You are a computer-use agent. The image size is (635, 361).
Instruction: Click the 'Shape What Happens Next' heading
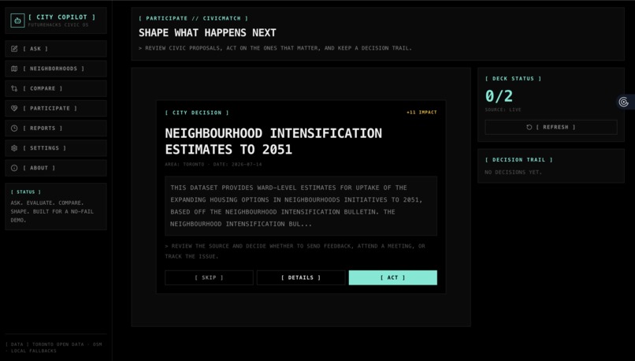click(207, 33)
